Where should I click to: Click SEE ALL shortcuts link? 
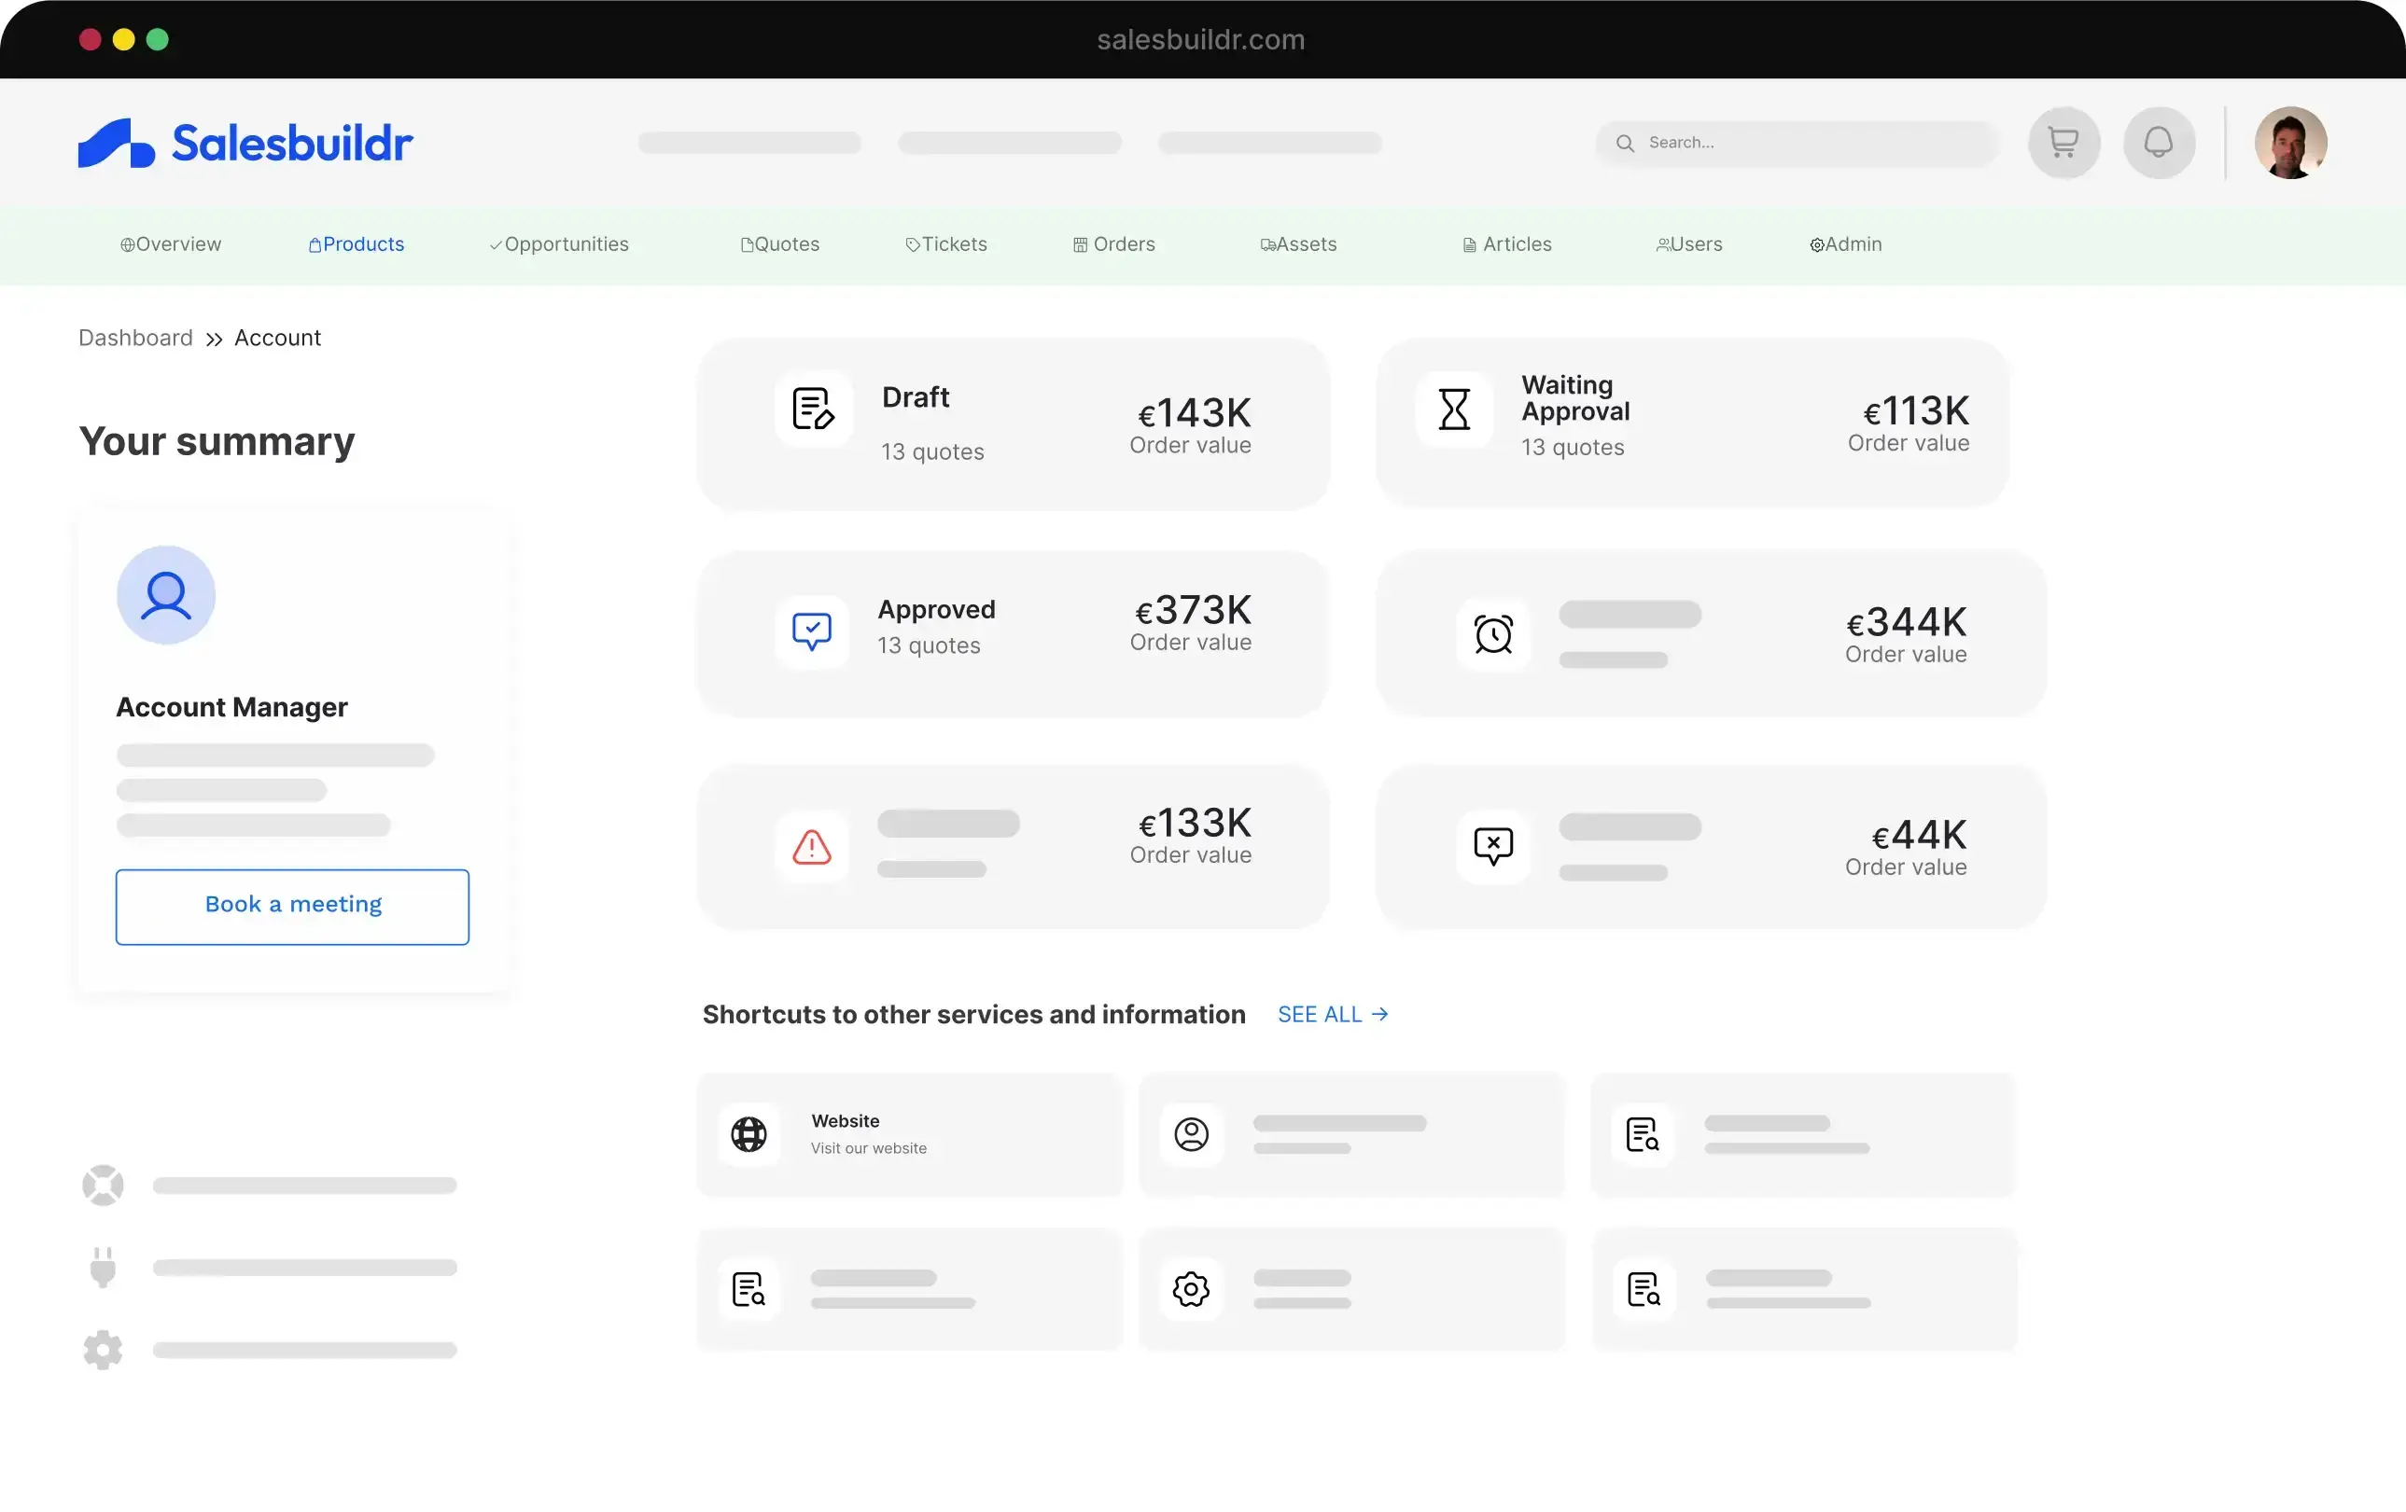[x=1333, y=1015]
